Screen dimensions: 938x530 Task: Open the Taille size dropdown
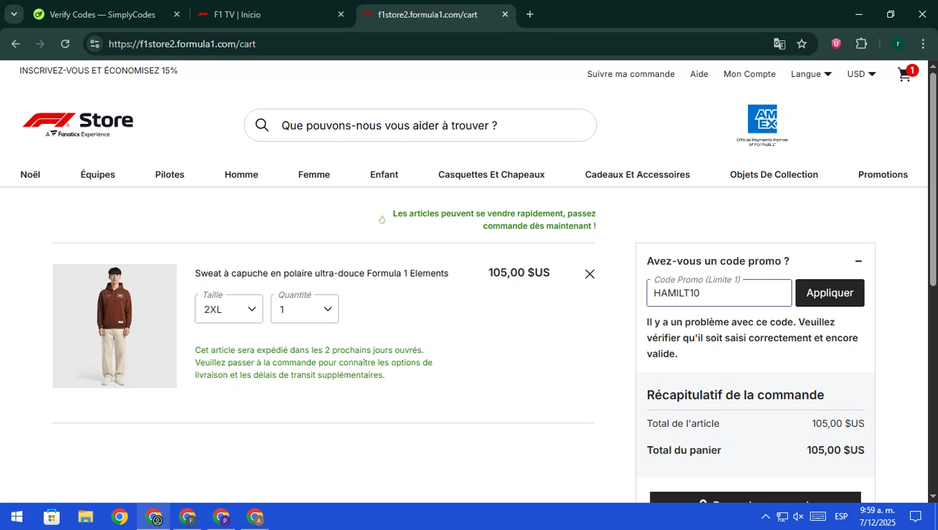[x=229, y=309]
